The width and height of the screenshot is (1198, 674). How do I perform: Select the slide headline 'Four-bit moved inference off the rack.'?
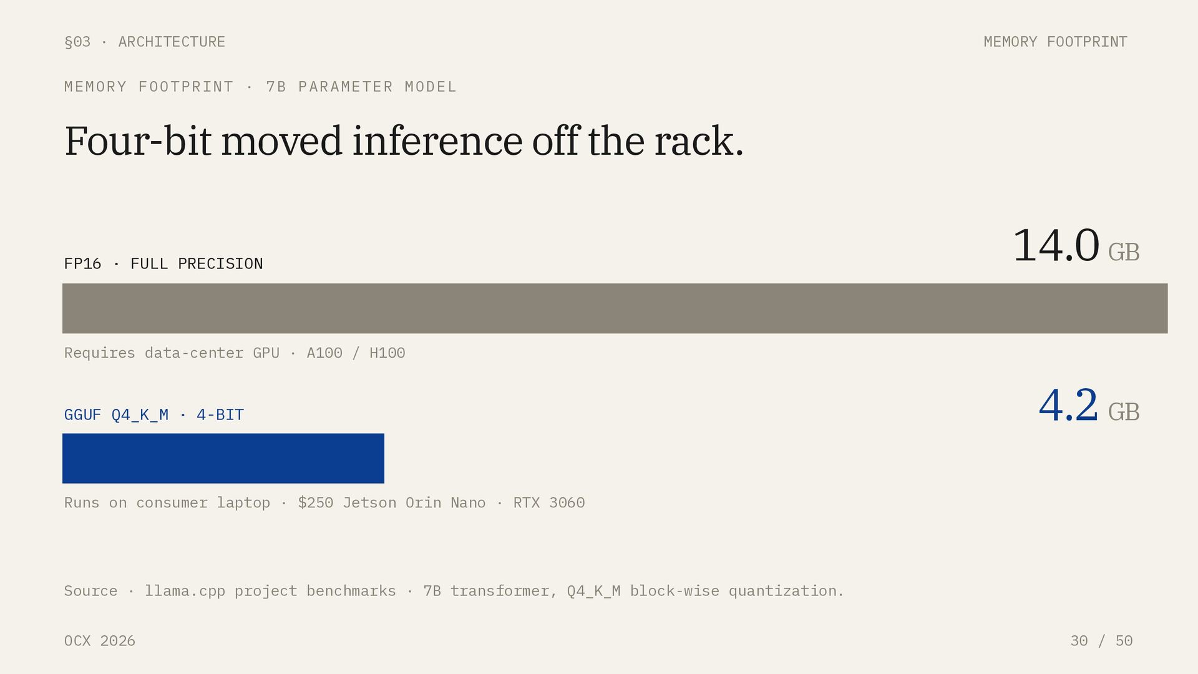[x=404, y=141]
